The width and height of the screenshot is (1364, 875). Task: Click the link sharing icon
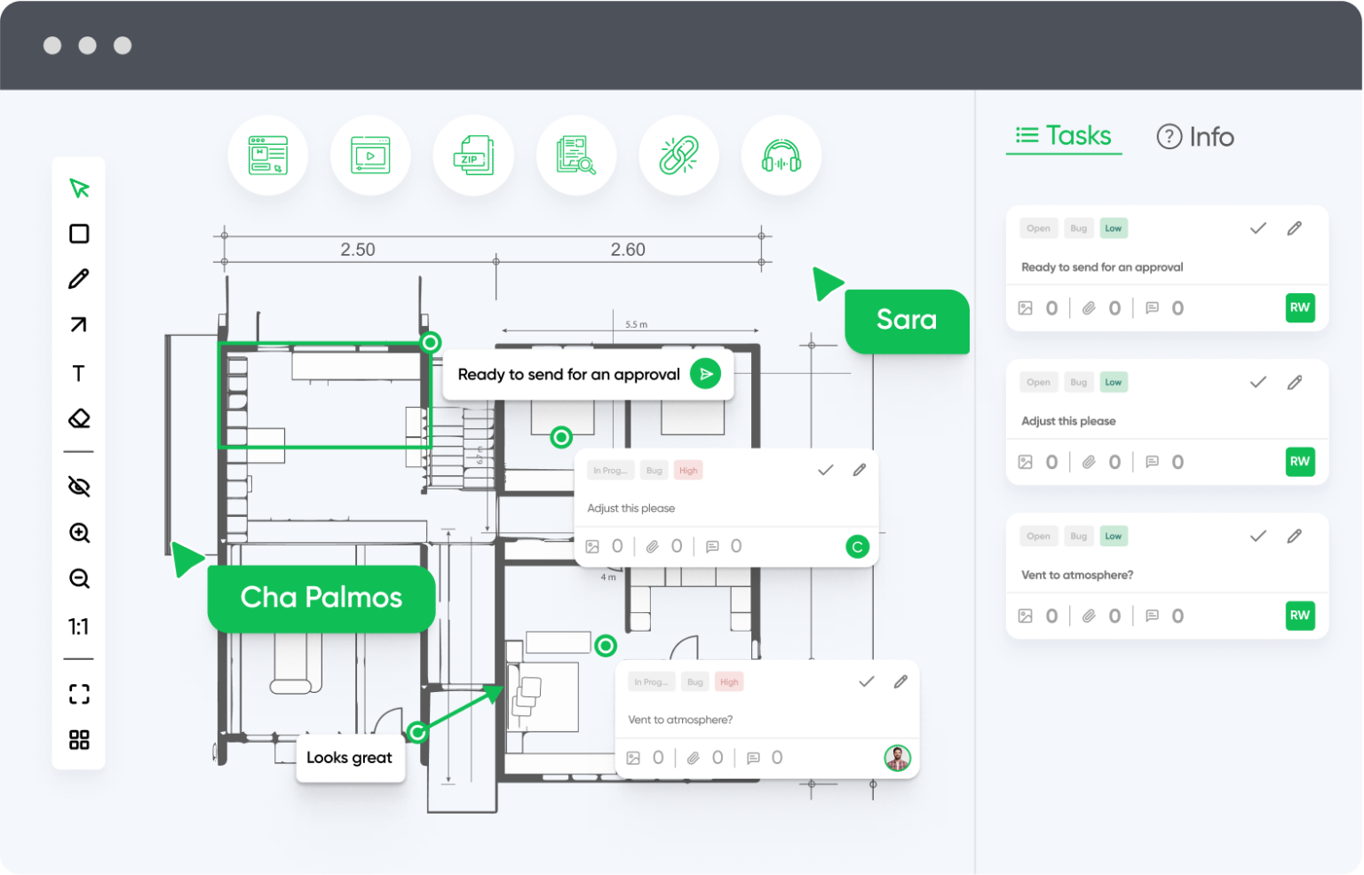(x=678, y=155)
